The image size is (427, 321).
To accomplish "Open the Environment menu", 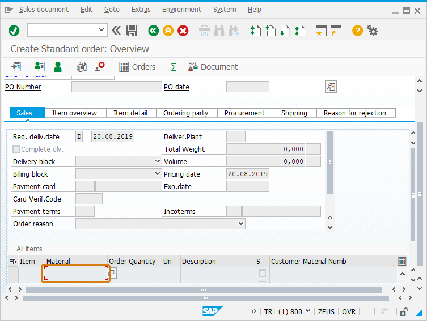I will 181,10.
